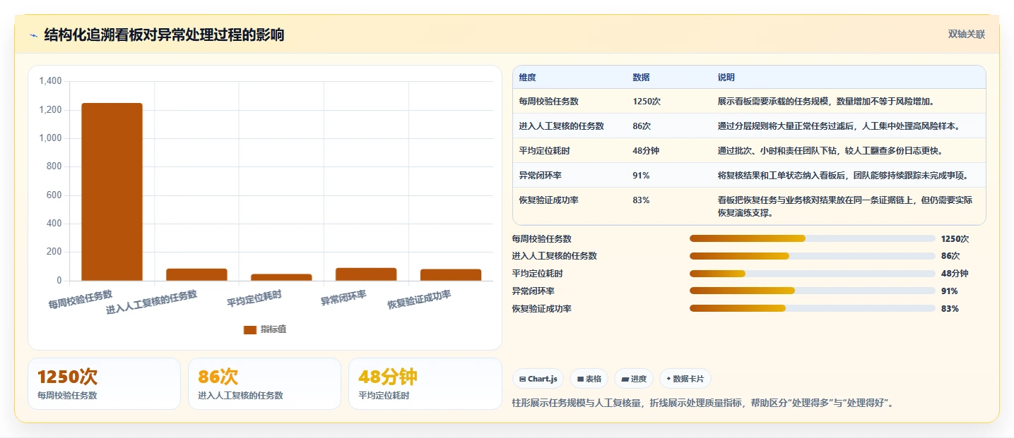
Task: Click the 平均定位耗时 chart bar
Action: pyautogui.click(x=281, y=277)
